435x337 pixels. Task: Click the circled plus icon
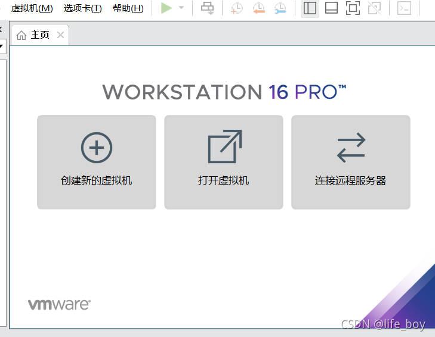97,148
